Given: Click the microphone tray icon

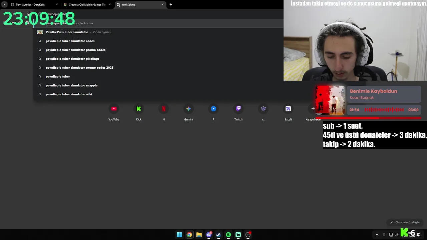Looking at the screenshot, I should pyautogui.click(x=384, y=235).
